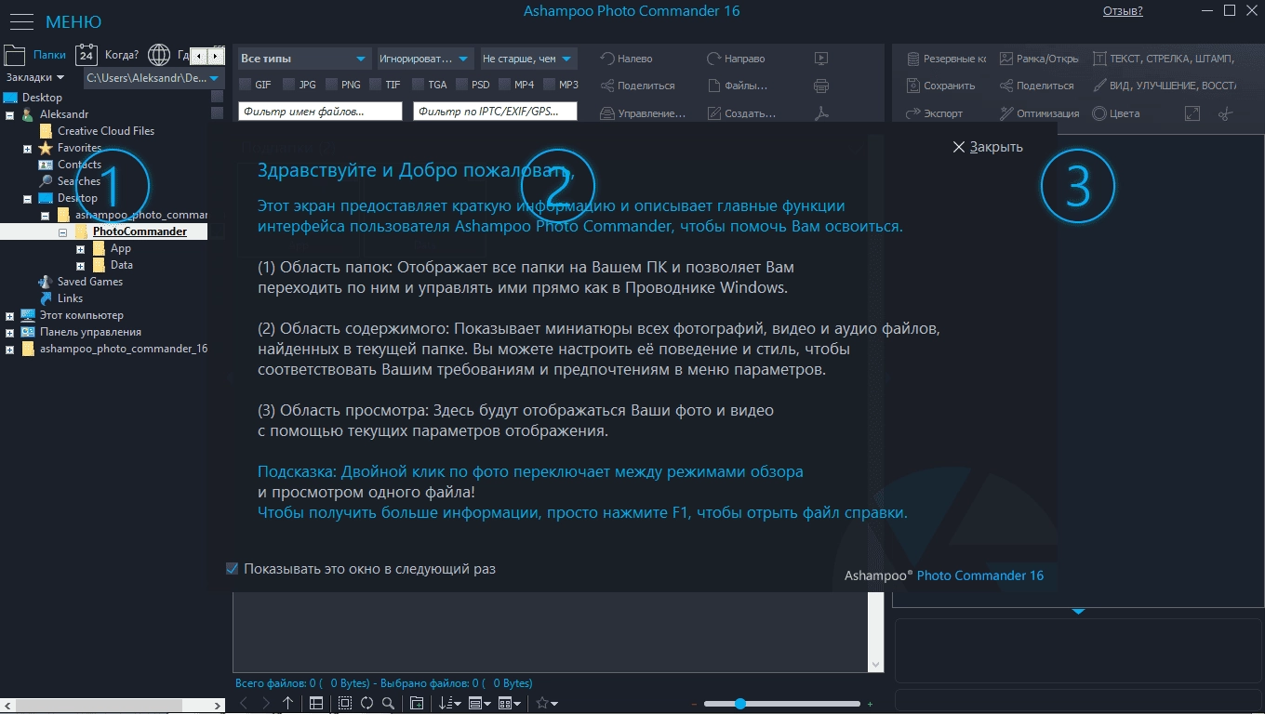Screen dimensions: 1265x714
Task: Enable the PSD filter checkbox
Action: click(x=461, y=85)
